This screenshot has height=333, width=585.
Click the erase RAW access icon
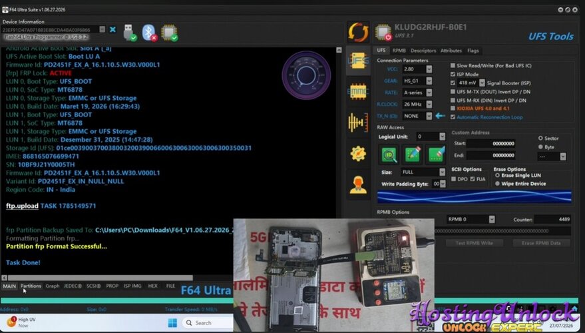(x=436, y=155)
